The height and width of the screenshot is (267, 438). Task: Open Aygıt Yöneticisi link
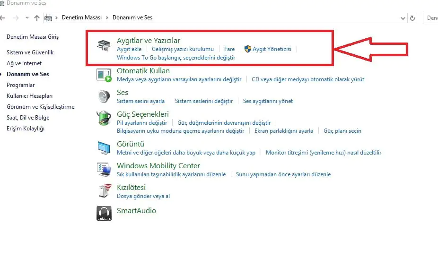click(x=272, y=49)
